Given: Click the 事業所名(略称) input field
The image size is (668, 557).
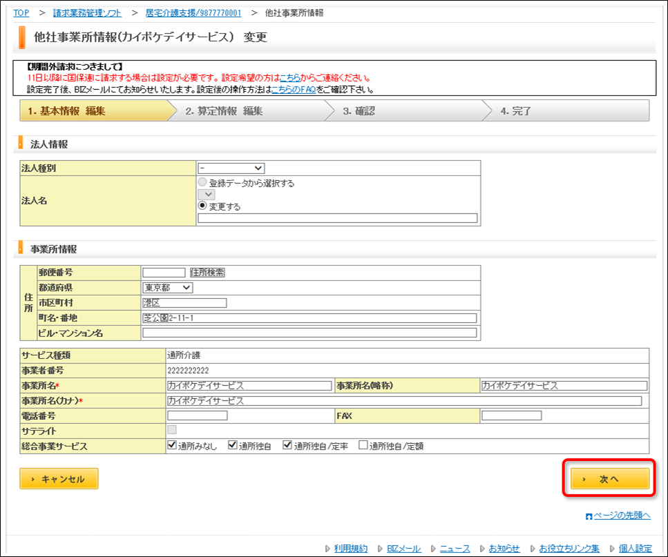Looking at the screenshot, I should click(564, 386).
